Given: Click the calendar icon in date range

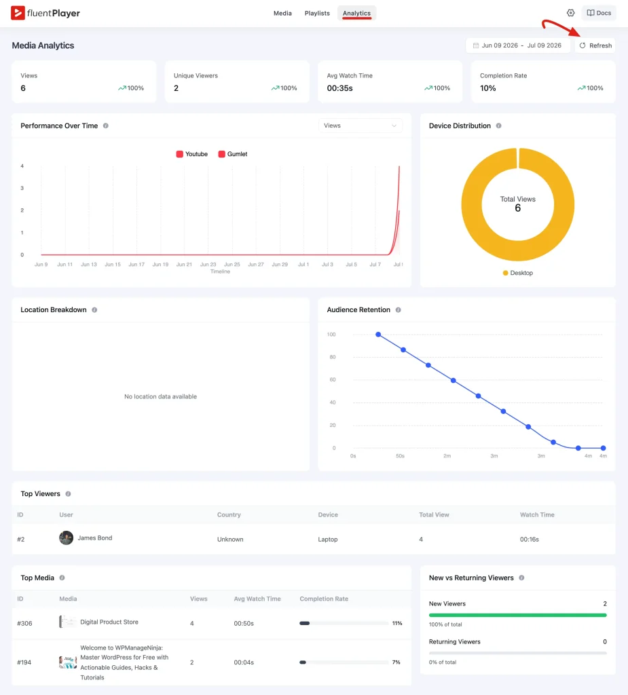Looking at the screenshot, I should [475, 45].
